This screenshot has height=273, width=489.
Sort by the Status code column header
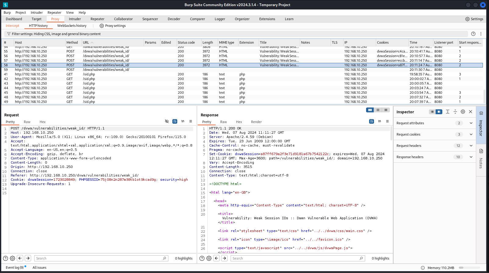[x=189, y=42]
